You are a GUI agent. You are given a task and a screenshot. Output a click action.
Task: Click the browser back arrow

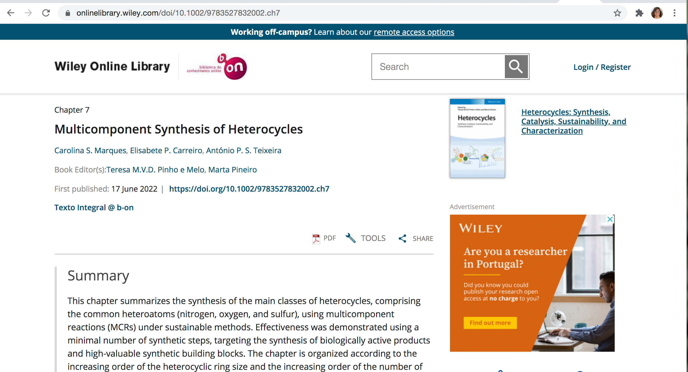click(x=11, y=13)
